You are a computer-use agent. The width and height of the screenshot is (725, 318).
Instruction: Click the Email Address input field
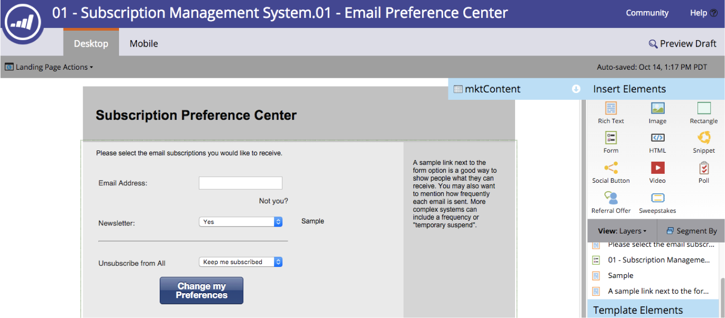[241, 183]
